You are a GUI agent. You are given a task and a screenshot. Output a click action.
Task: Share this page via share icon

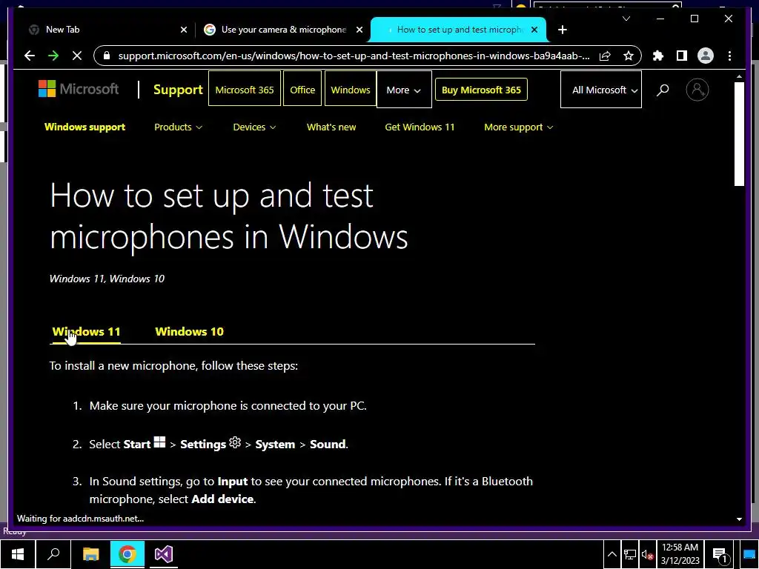(605, 56)
